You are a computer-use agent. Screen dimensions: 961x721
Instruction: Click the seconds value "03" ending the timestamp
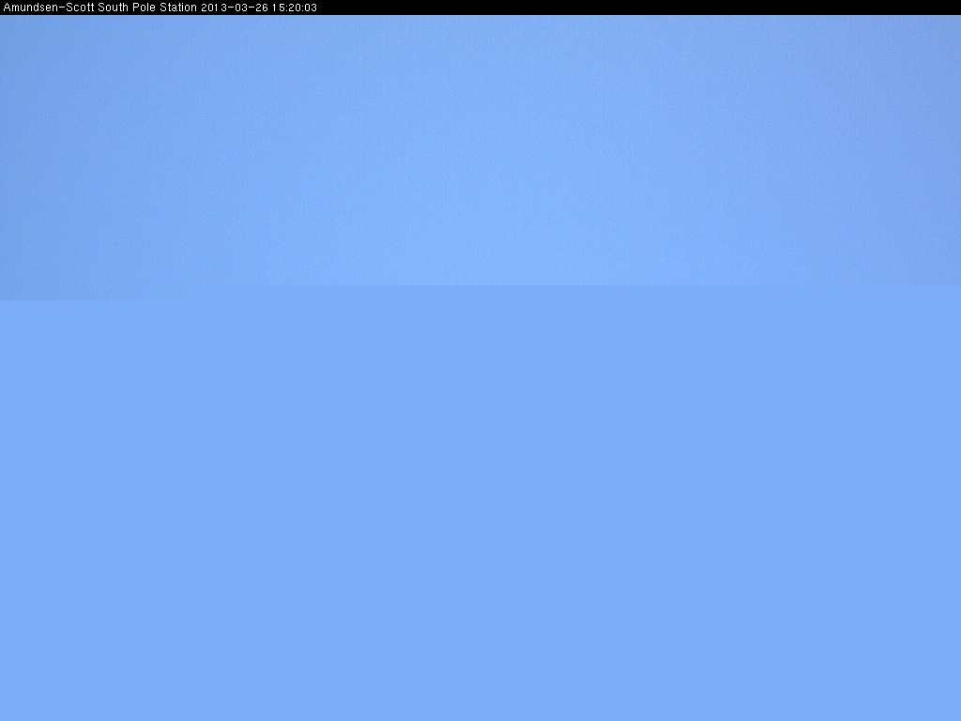coord(311,8)
